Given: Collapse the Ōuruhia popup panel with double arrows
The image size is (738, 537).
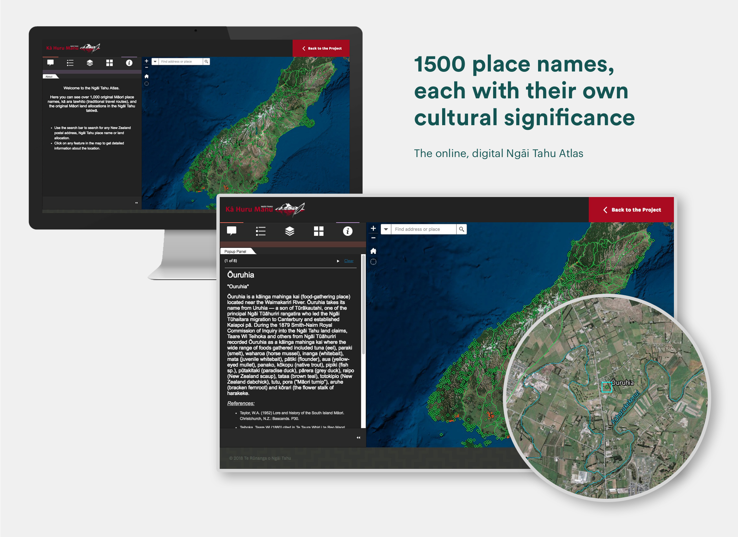Looking at the screenshot, I should [x=358, y=437].
